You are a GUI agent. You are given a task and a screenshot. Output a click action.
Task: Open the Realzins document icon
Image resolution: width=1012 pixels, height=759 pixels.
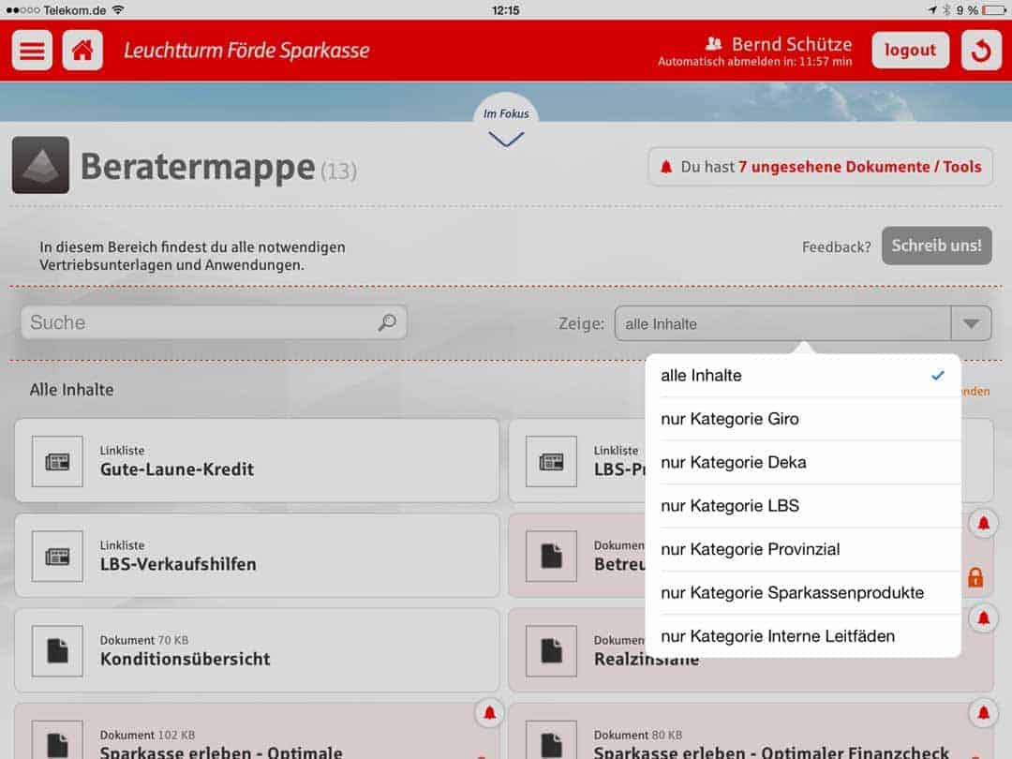point(551,651)
